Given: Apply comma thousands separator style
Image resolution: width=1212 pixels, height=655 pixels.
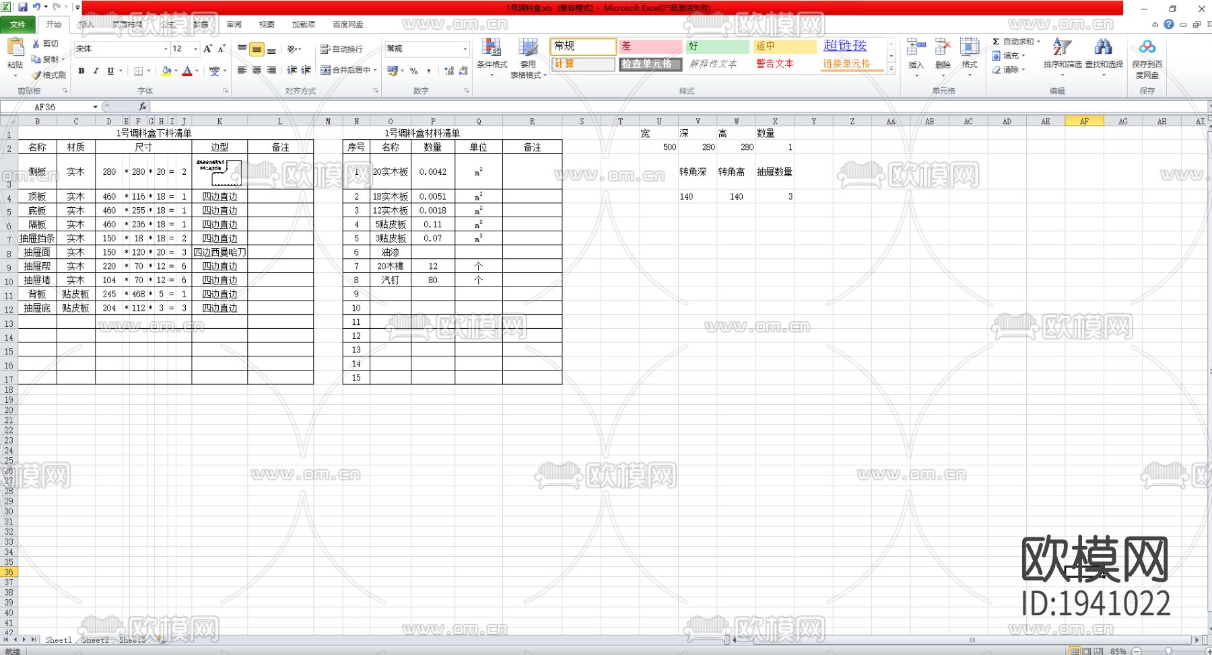Looking at the screenshot, I should tap(429, 71).
